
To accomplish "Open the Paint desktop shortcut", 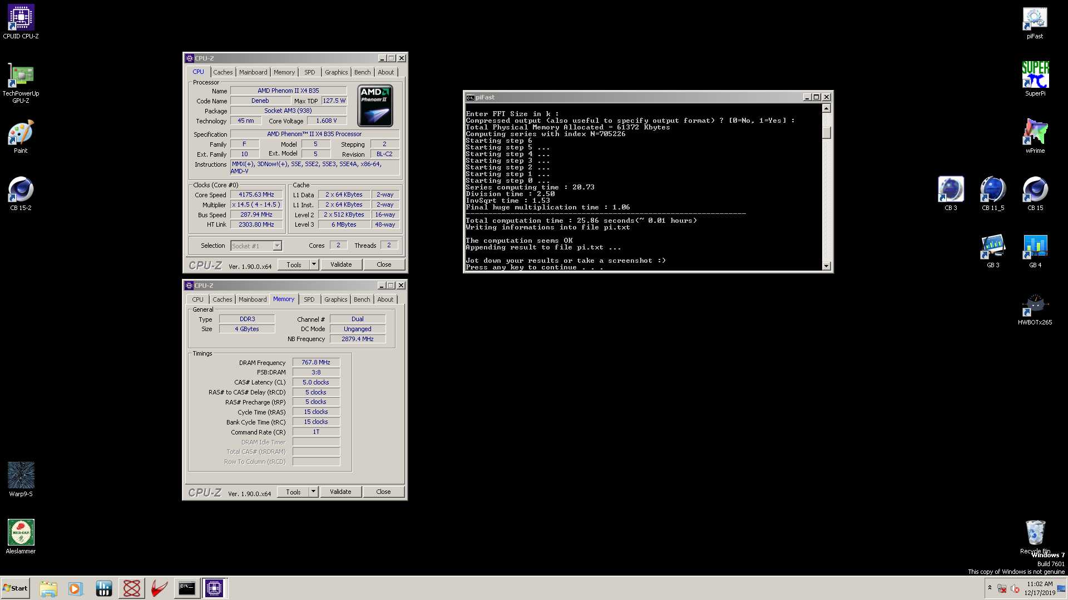I will coord(21,137).
